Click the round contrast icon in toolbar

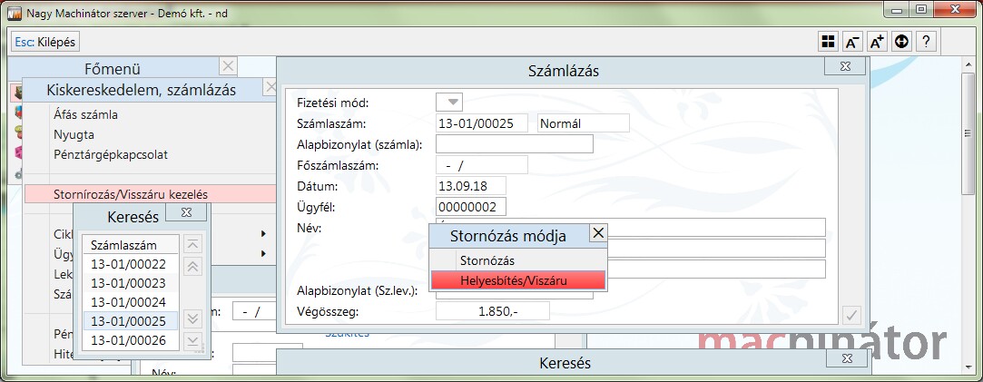point(901,42)
